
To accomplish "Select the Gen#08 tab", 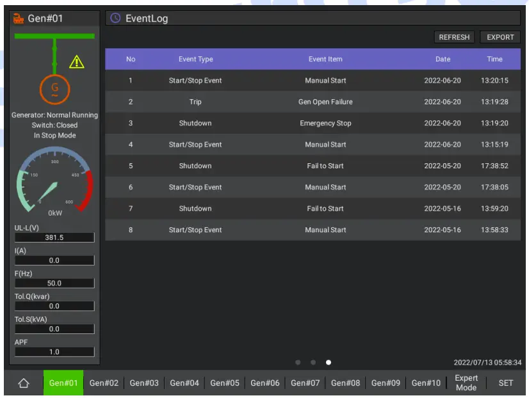I will click(345, 383).
